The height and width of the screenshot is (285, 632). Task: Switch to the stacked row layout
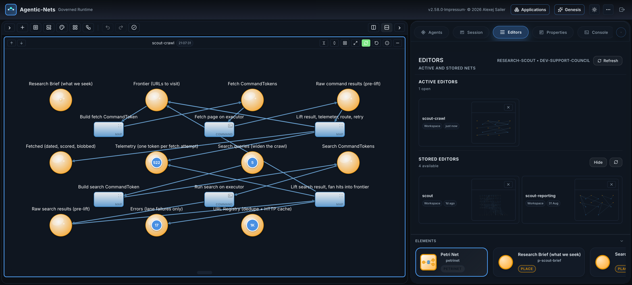click(x=387, y=28)
